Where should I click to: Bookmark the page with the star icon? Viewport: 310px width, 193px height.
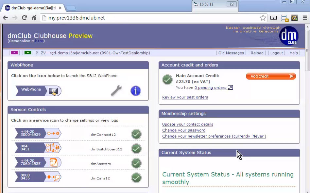[x=263, y=18]
